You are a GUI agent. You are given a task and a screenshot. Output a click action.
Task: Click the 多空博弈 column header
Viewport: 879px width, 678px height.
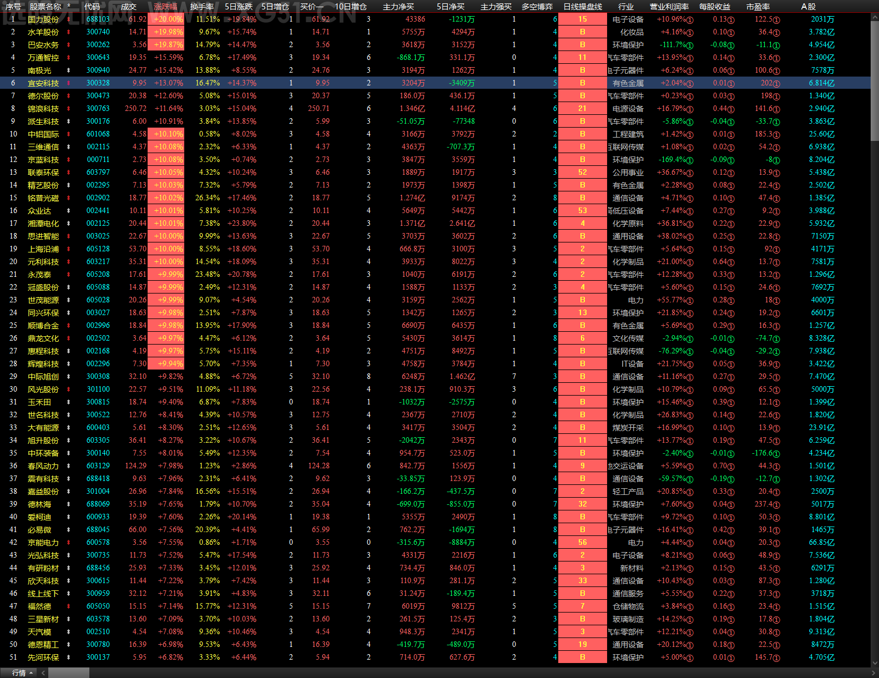tap(537, 7)
